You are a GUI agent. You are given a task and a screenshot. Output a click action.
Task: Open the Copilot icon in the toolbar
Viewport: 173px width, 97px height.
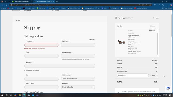coord(171,5)
